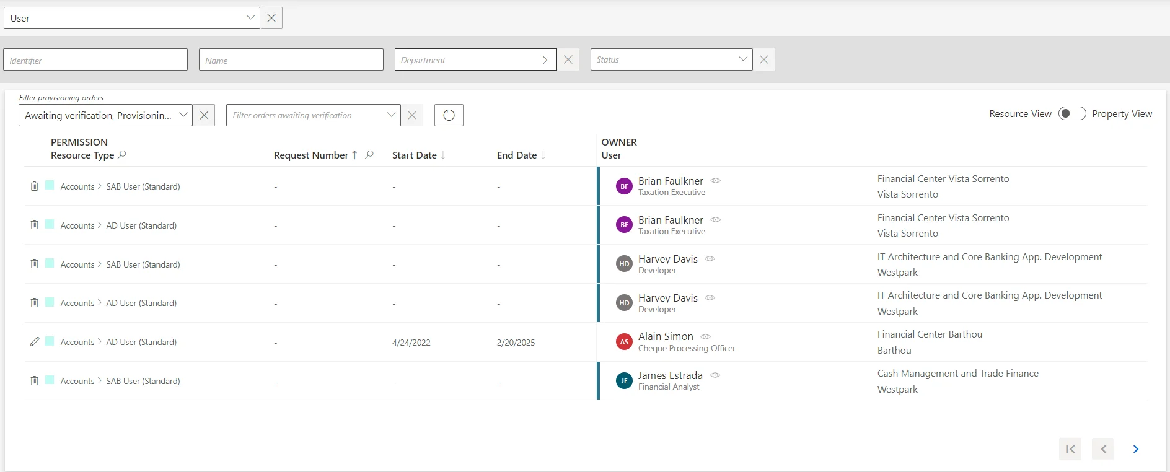1170x472 pixels.
Task: Clear the Status filter
Action: tap(764, 59)
